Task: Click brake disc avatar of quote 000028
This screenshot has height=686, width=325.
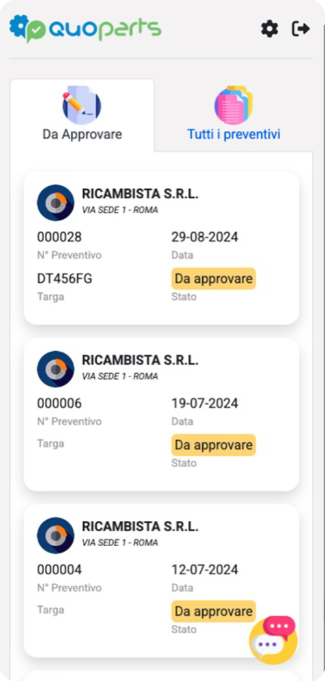Action: click(x=55, y=203)
